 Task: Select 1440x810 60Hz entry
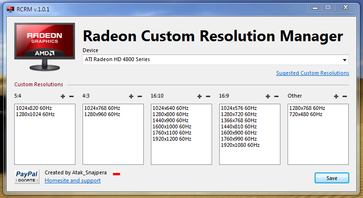239,126
